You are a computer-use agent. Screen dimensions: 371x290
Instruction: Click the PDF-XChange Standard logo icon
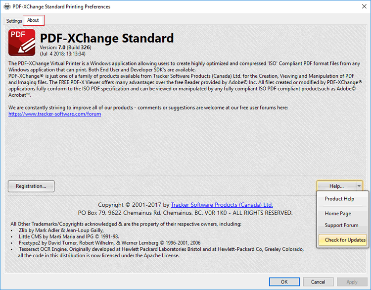pos(22,42)
